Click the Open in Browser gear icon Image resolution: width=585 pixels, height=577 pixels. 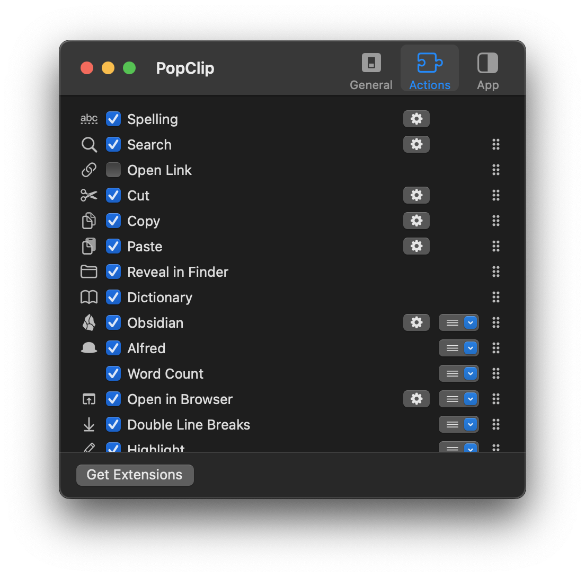[x=416, y=399]
